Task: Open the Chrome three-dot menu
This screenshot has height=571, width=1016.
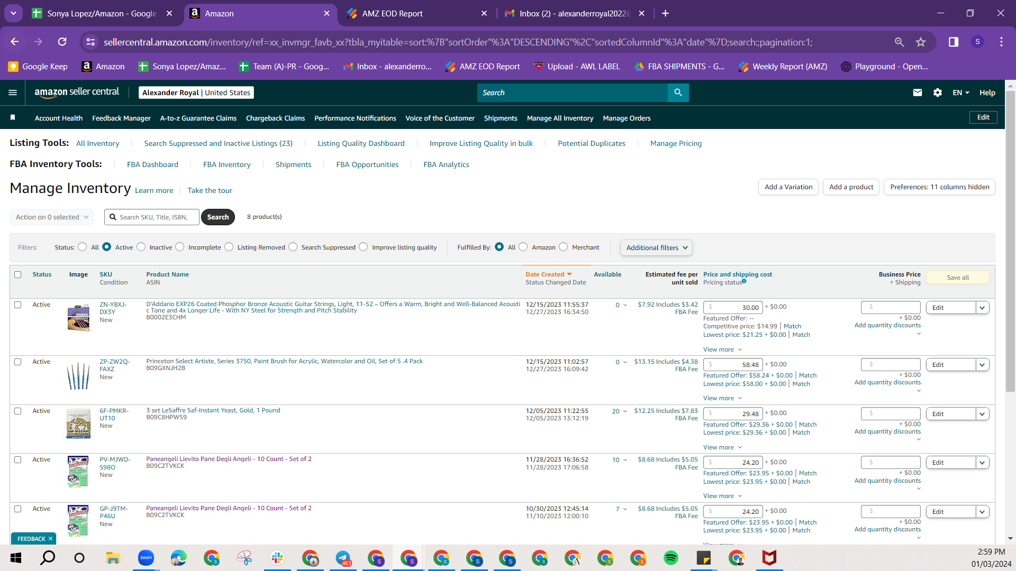Action: point(1001,42)
